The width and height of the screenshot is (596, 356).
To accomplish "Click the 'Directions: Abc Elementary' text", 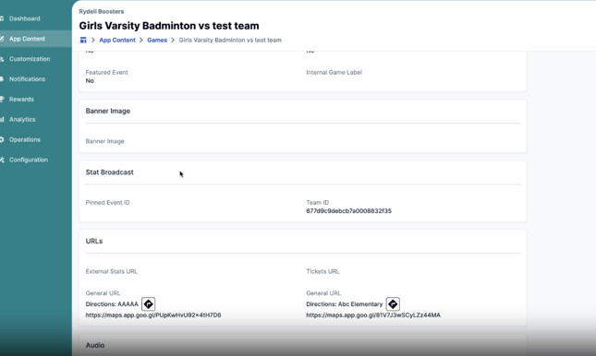I will pyautogui.click(x=345, y=304).
